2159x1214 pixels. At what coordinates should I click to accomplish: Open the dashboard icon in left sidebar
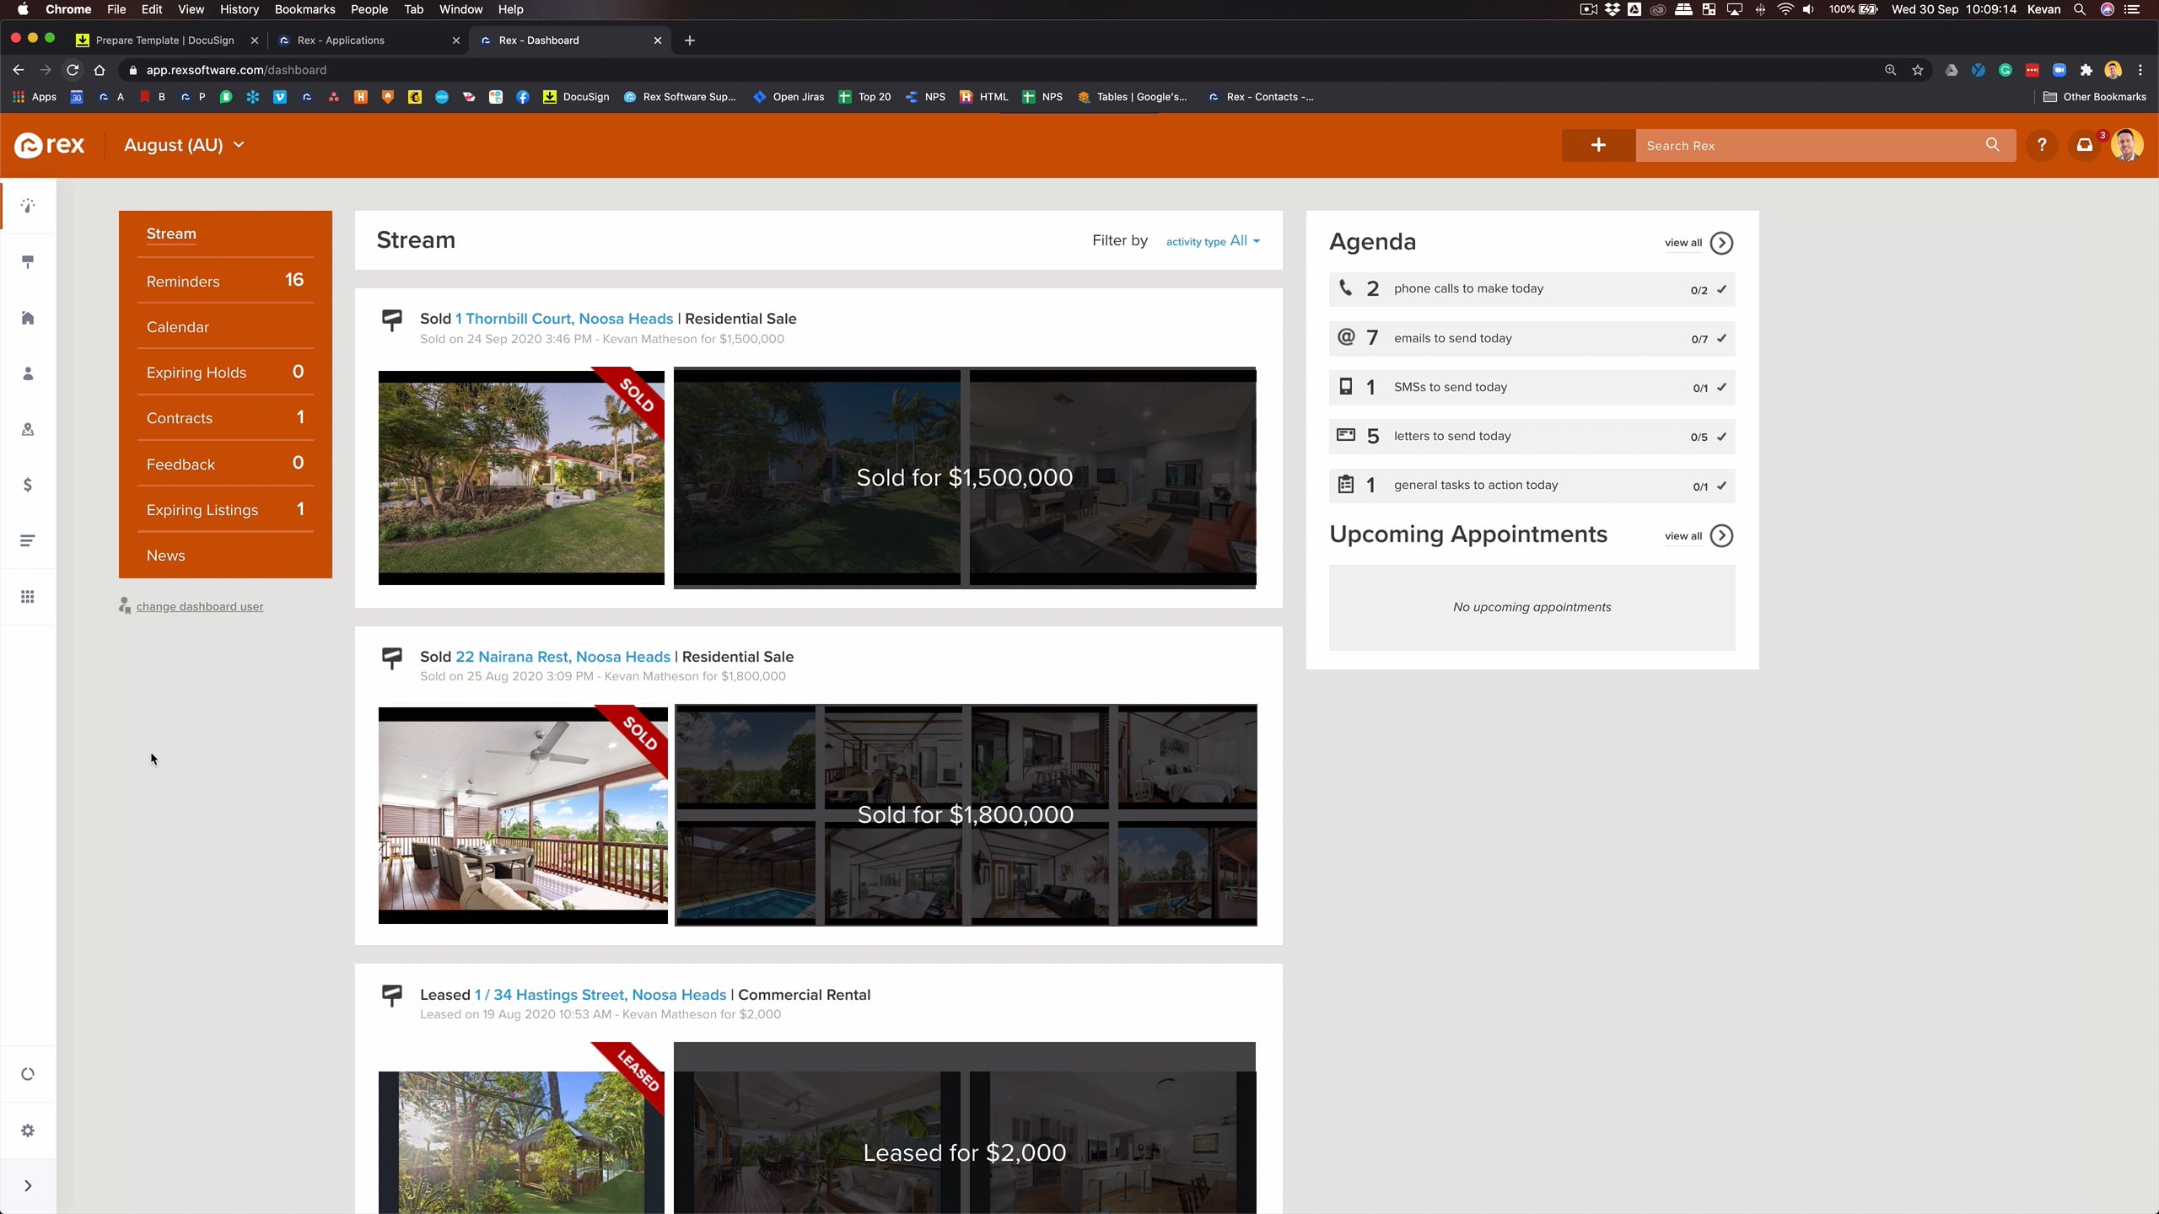pos(28,206)
